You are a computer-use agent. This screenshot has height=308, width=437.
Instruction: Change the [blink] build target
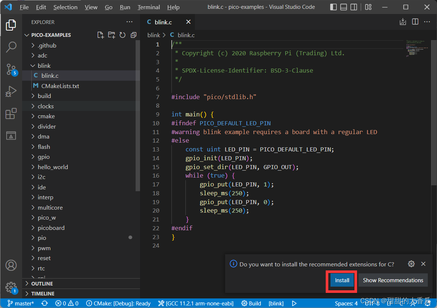coord(276,303)
